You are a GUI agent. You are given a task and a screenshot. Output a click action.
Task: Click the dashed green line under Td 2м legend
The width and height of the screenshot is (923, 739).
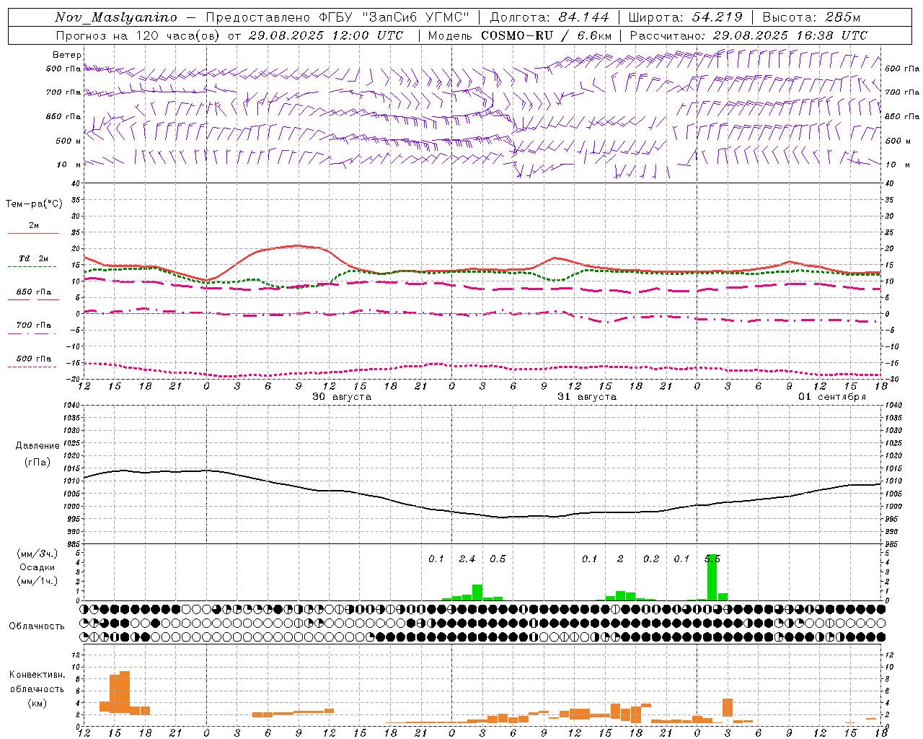click(32, 266)
